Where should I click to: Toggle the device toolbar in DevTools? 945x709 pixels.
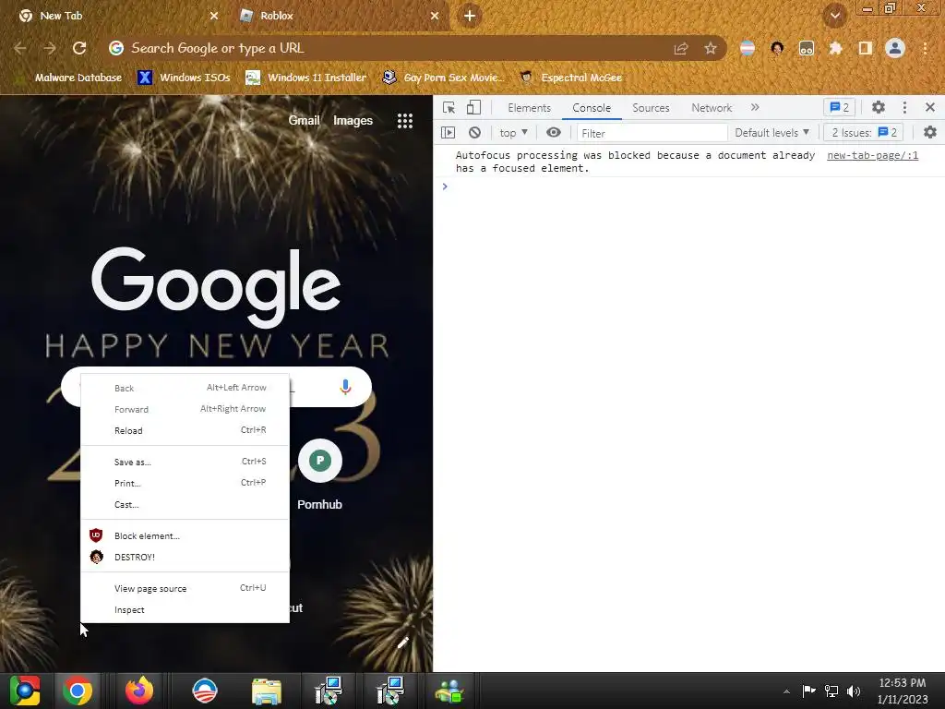[x=473, y=108]
